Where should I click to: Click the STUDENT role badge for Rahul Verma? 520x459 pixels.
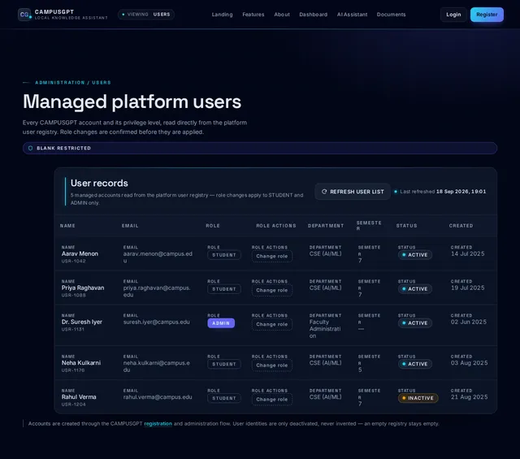224,398
